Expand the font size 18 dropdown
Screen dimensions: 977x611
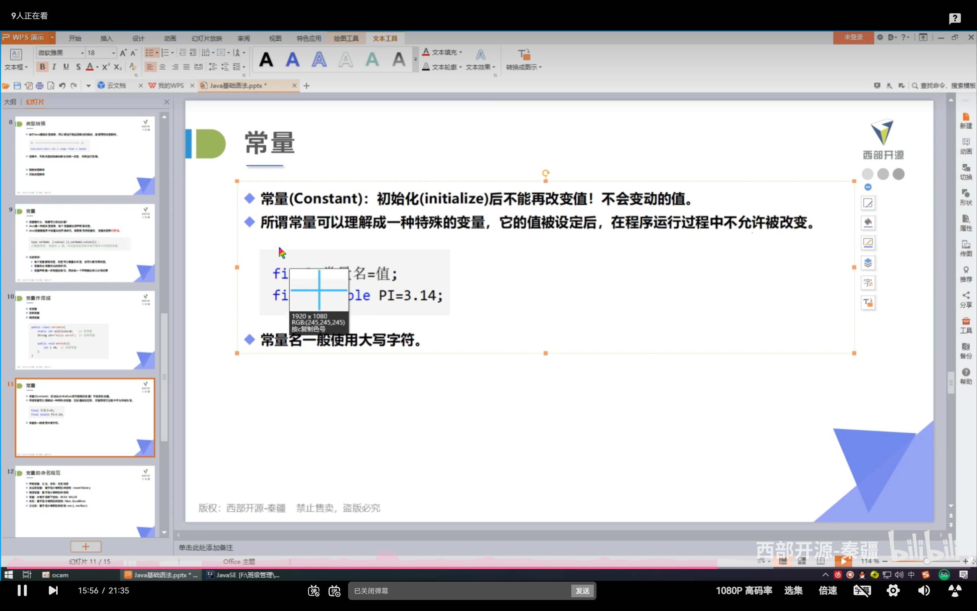(x=113, y=53)
